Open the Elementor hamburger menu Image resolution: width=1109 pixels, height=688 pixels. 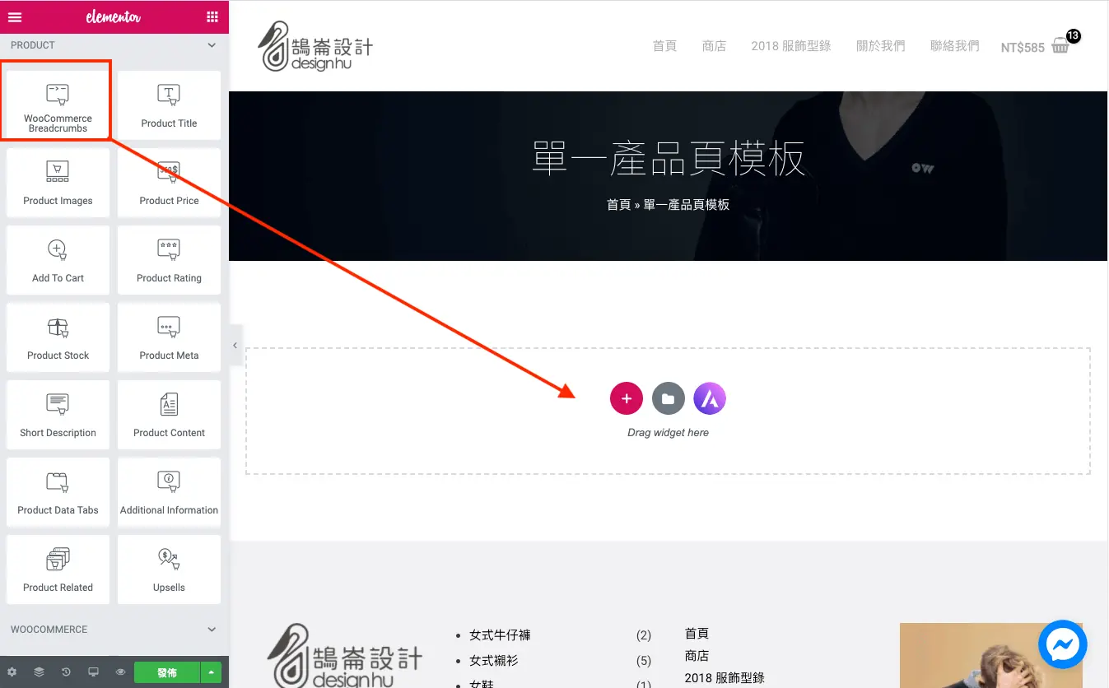(x=15, y=16)
